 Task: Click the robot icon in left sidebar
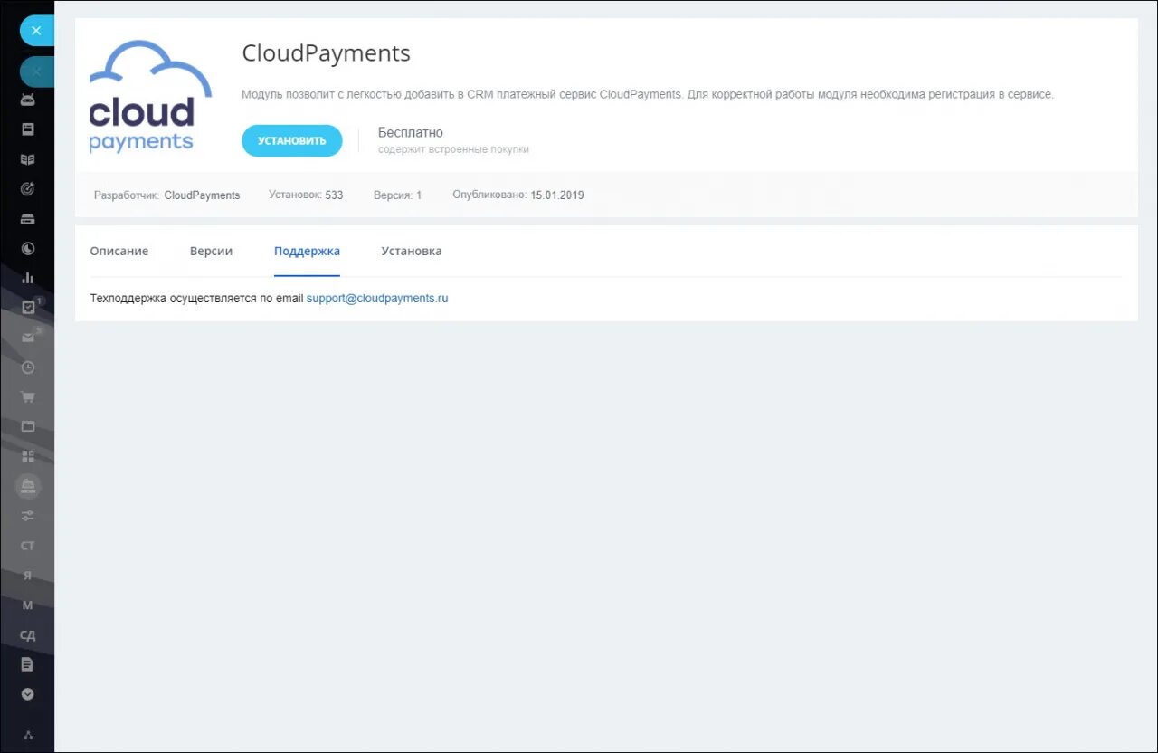point(28,100)
